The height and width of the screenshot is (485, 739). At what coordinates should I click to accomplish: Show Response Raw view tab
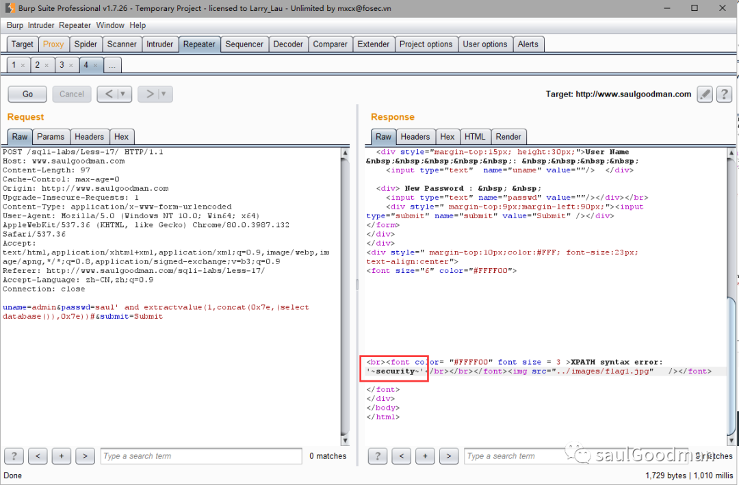pos(383,137)
